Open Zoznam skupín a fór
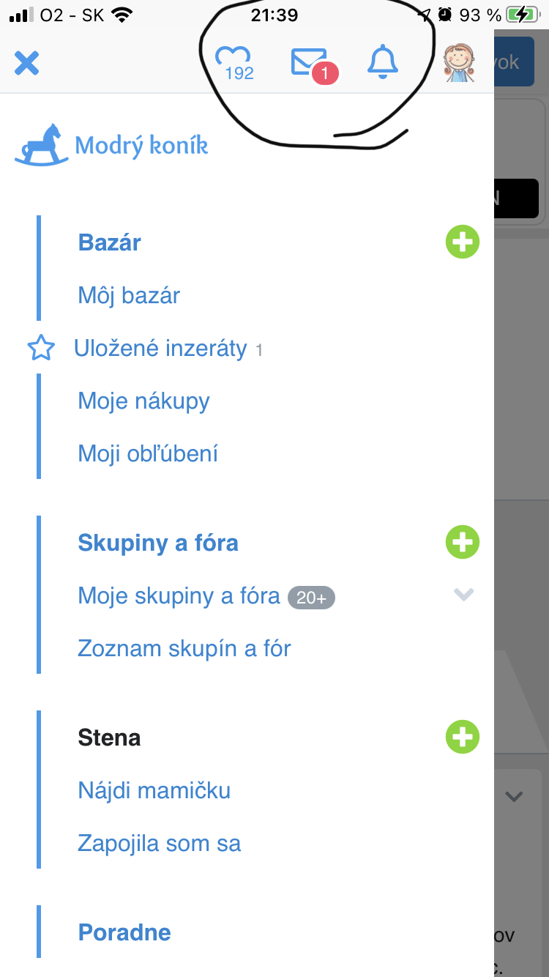 (x=184, y=648)
